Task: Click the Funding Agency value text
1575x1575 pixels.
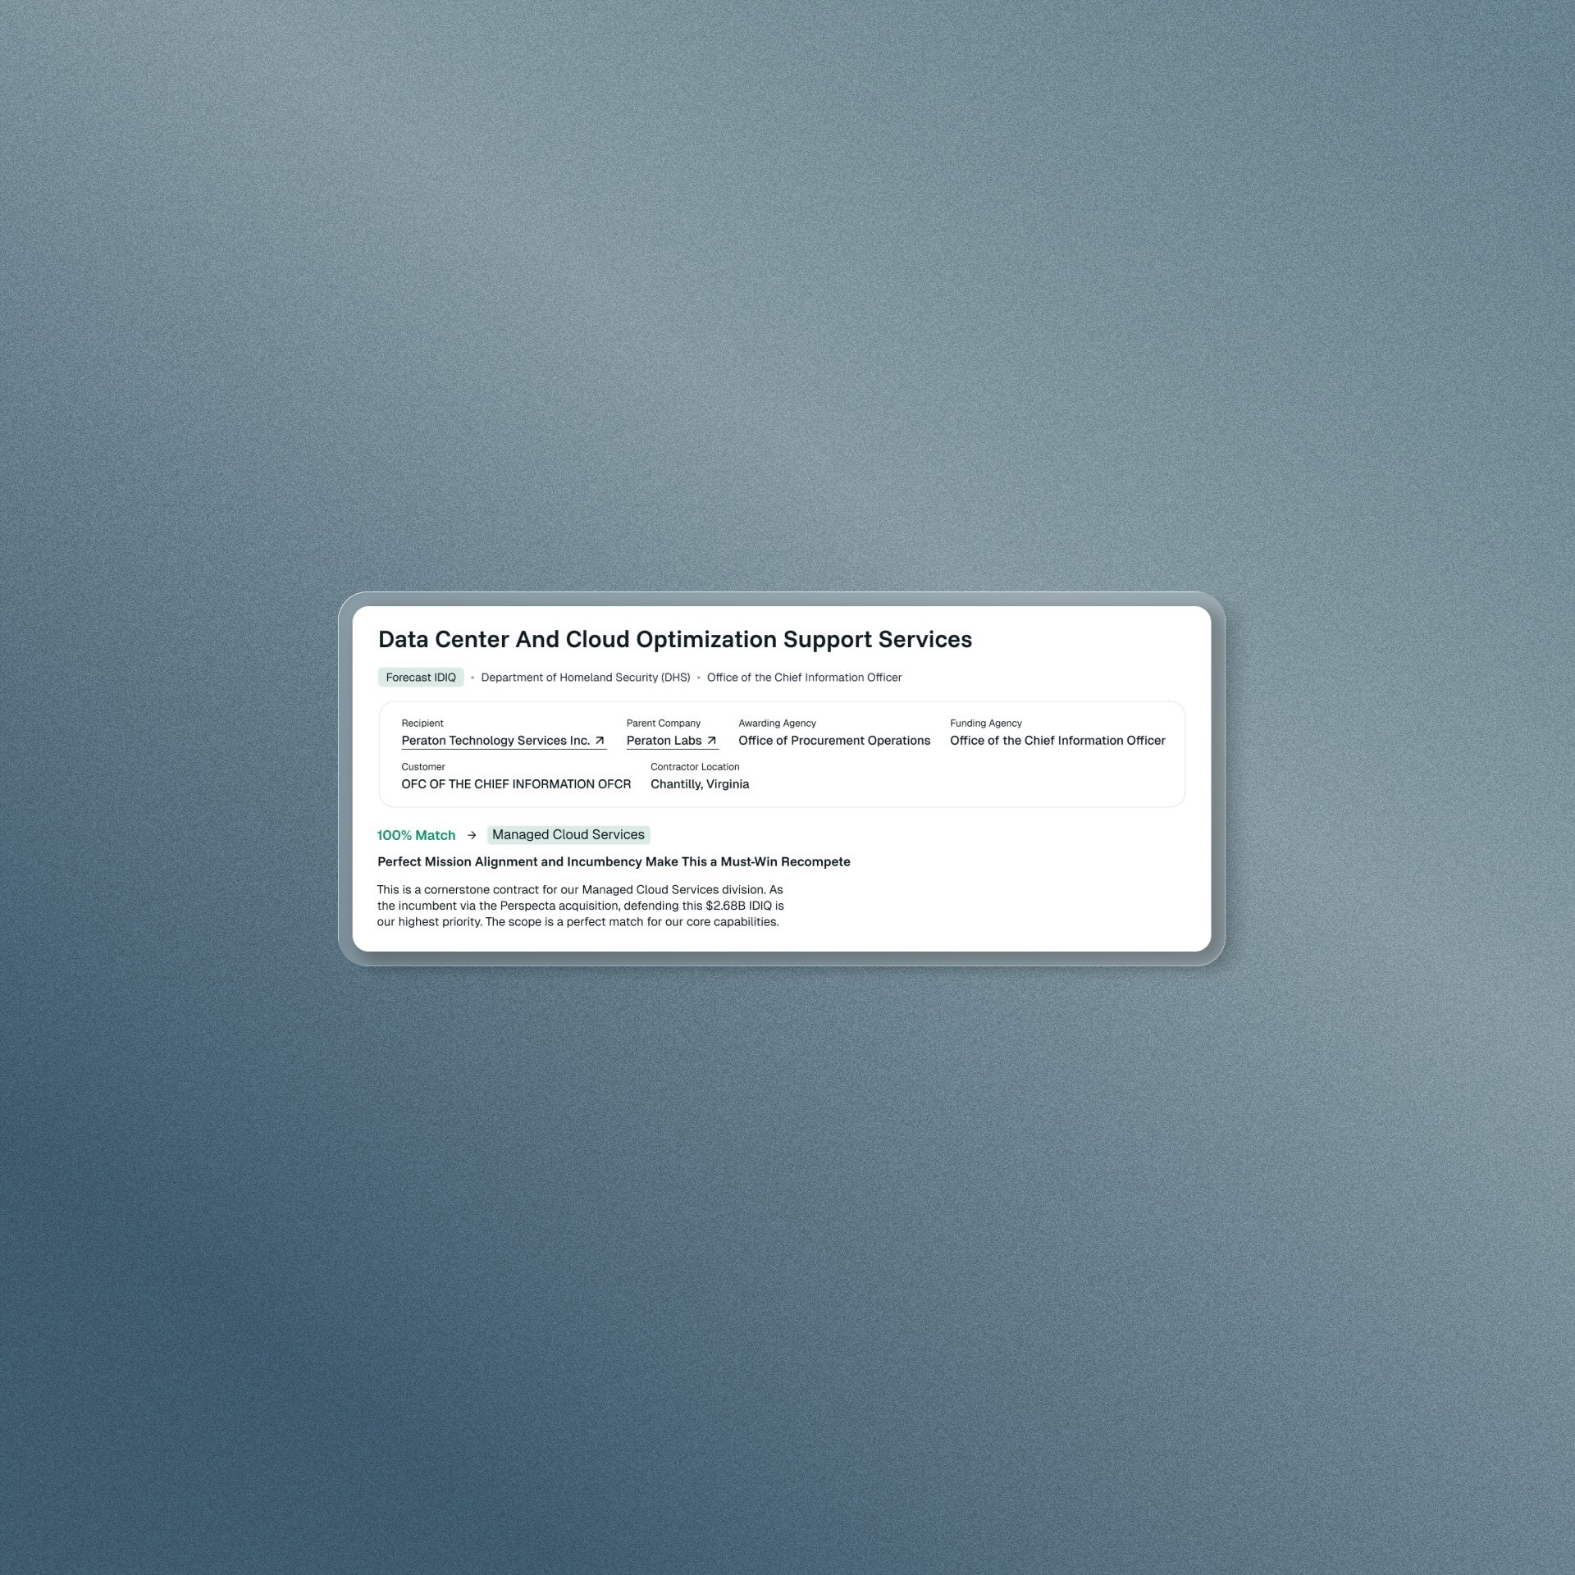Action: [1057, 741]
